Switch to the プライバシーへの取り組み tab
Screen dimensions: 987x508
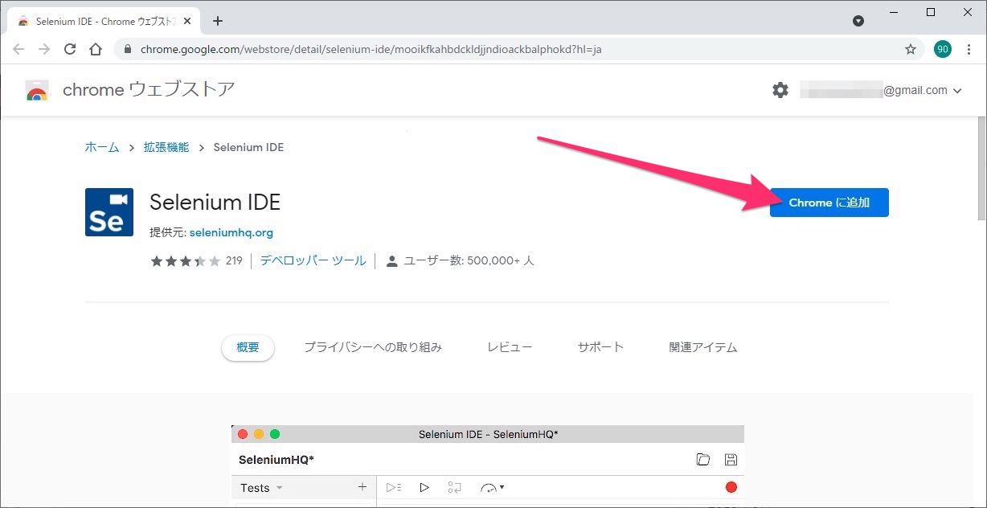[x=372, y=347]
